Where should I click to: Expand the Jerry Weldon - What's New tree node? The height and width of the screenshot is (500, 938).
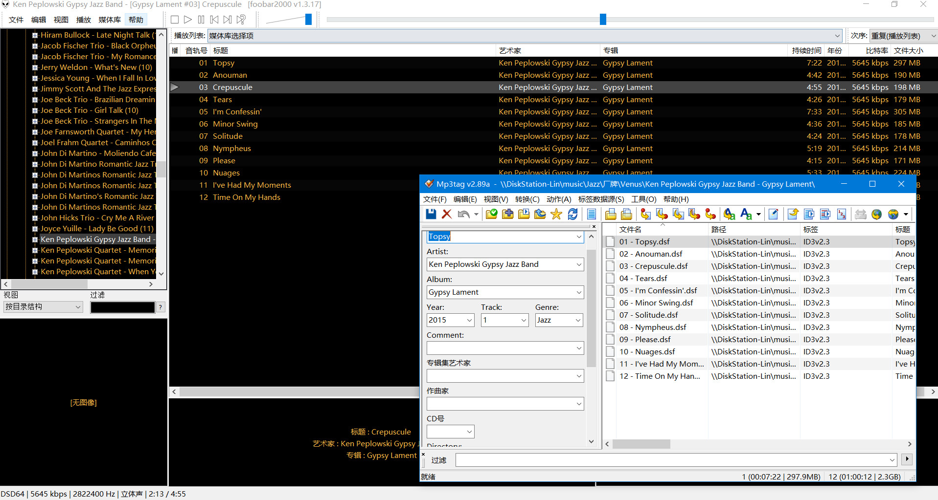[x=35, y=67]
